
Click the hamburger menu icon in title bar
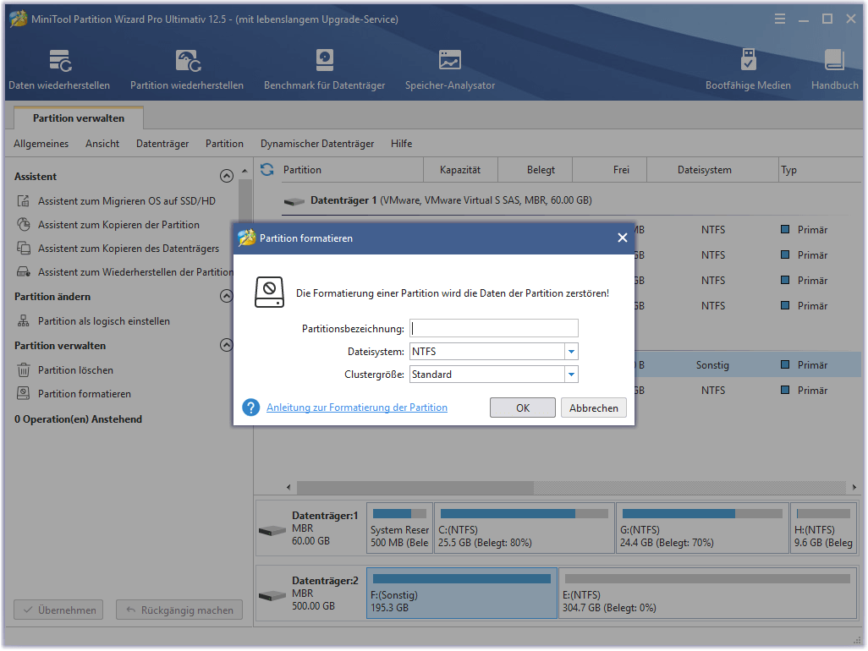pyautogui.click(x=780, y=19)
